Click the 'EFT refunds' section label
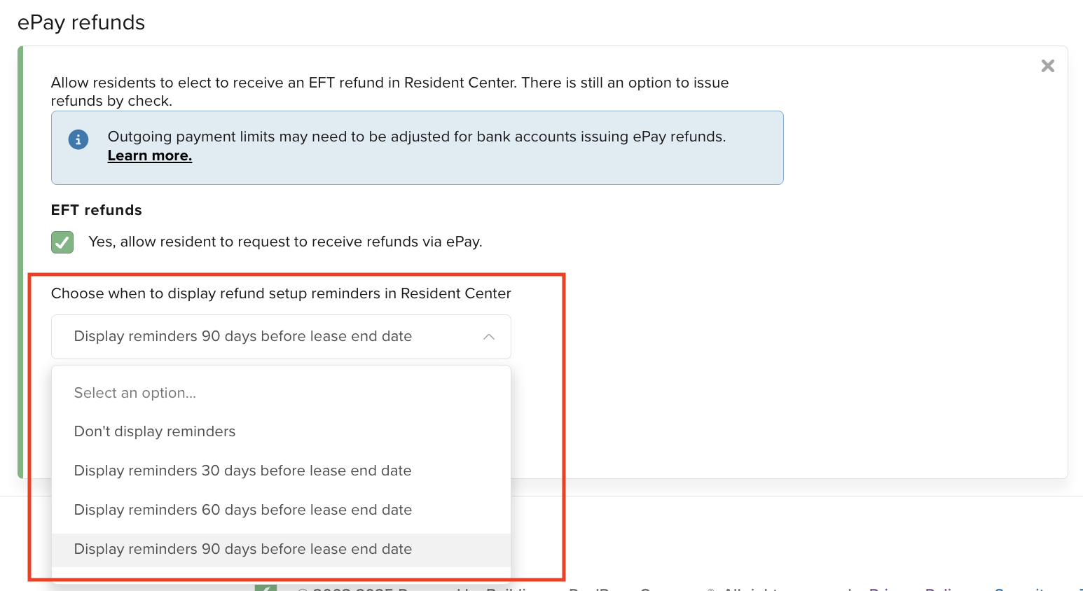The image size is (1083, 591). tap(97, 210)
